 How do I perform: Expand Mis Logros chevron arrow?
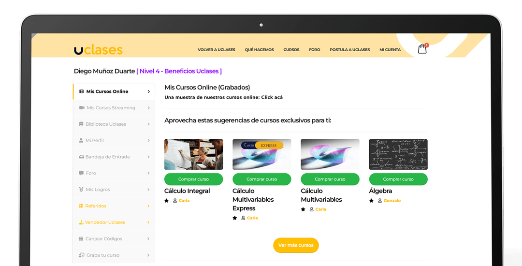tap(148, 190)
